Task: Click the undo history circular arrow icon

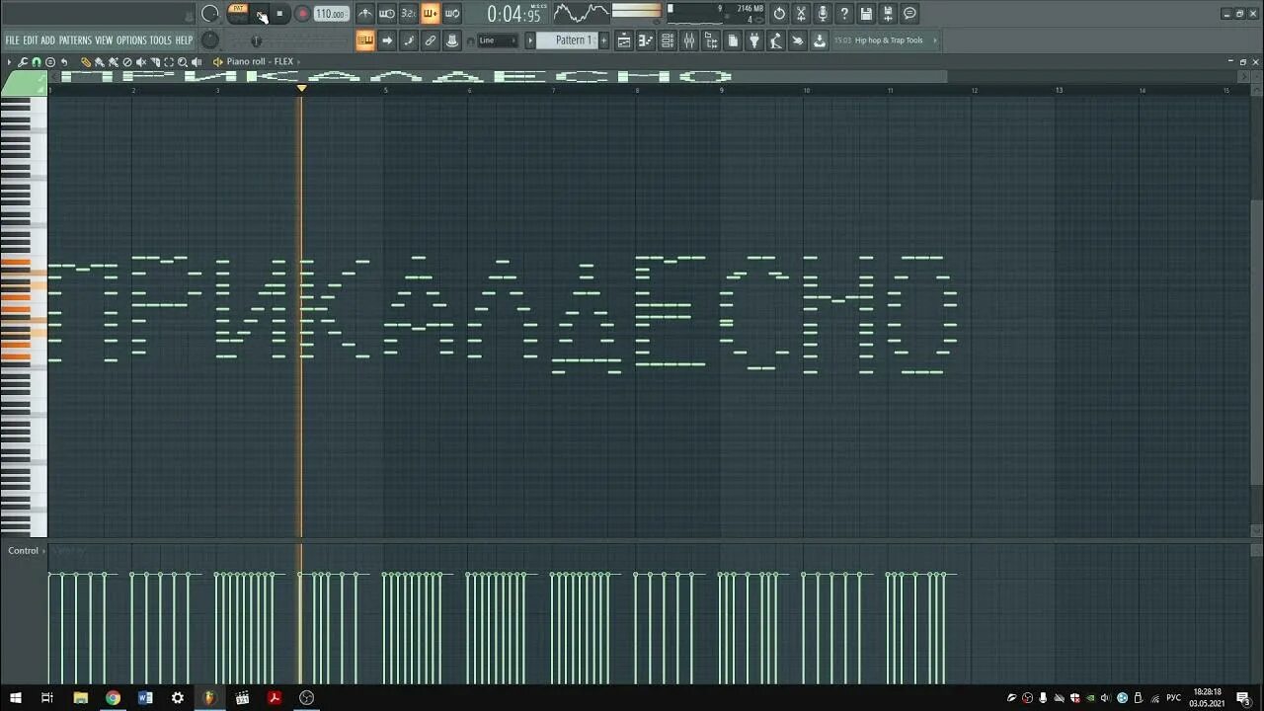Action: click(779, 14)
